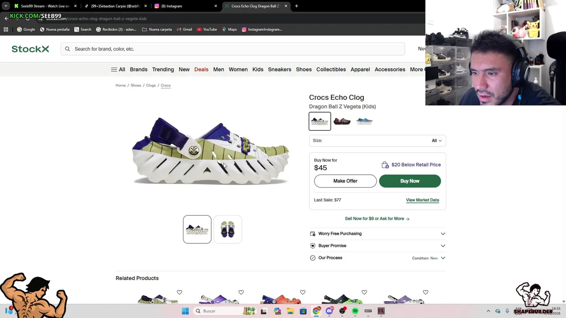566x318 pixels.
Task: Open the Search bookmark
Action: [x=83, y=29]
